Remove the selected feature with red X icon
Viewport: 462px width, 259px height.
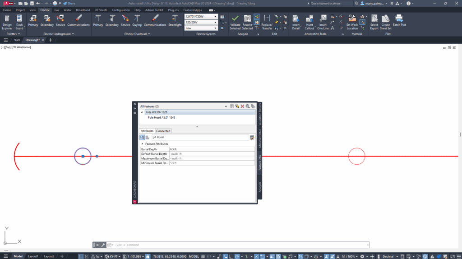[242, 106]
